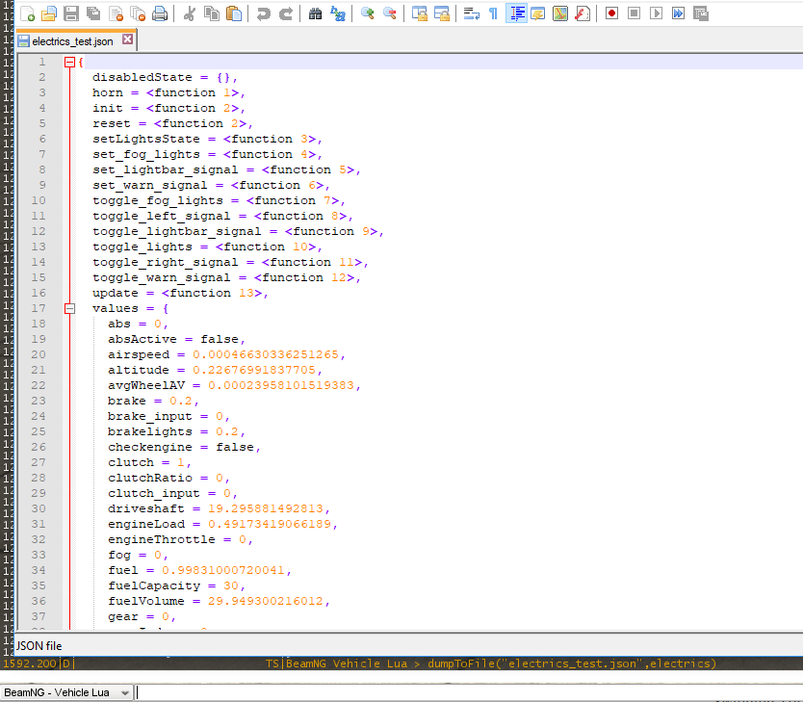Click 'fuelCapacity' on line 35
The width and height of the screenshot is (803, 702).
[154, 585]
